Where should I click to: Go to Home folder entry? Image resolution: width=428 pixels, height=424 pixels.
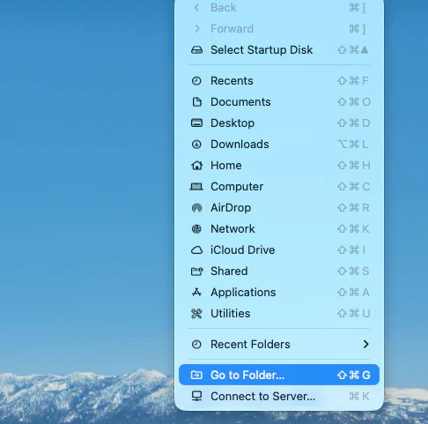[279, 166]
